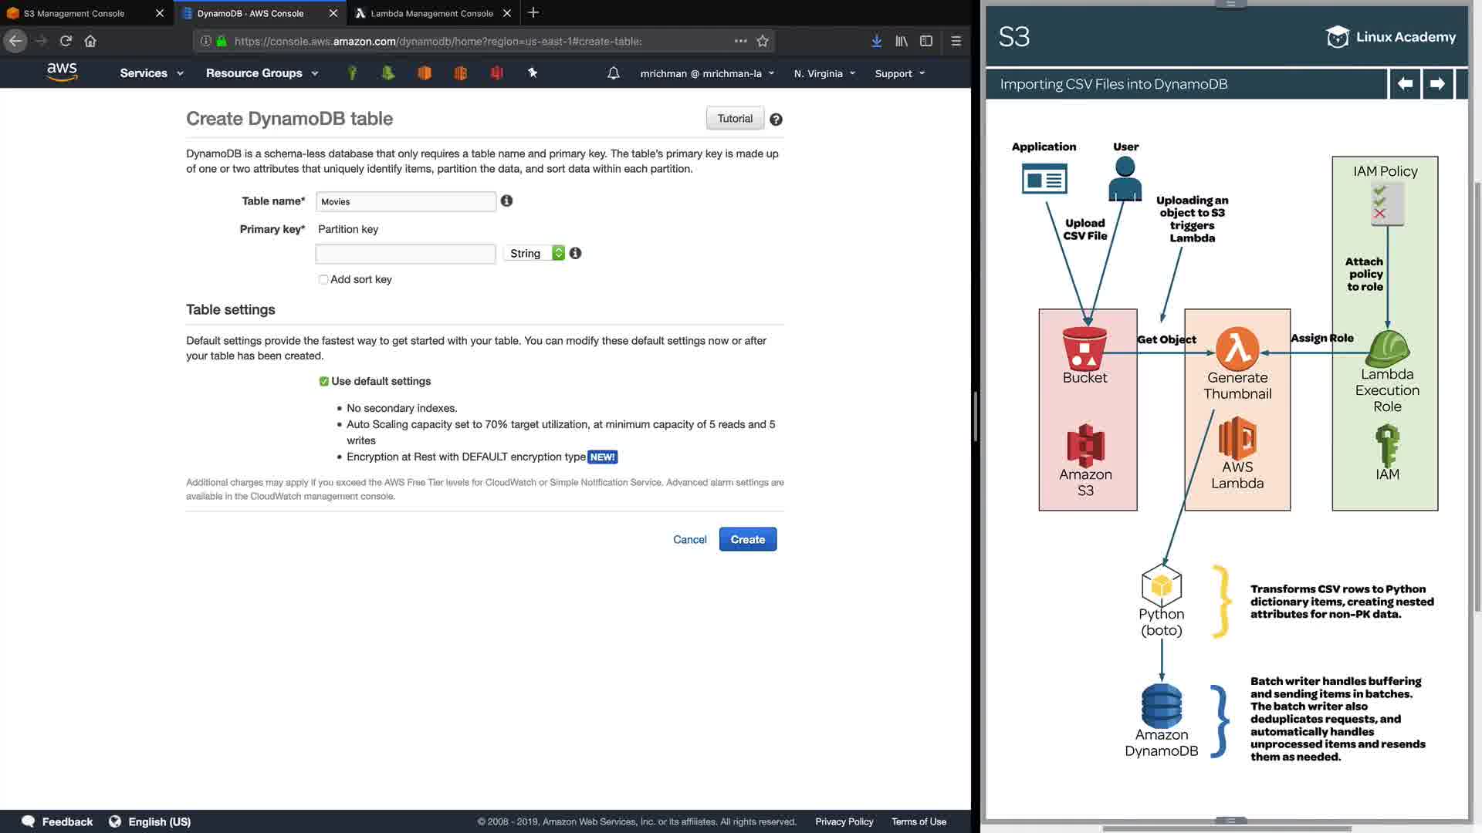Switch to Lambda Management Console tab

click(x=431, y=13)
